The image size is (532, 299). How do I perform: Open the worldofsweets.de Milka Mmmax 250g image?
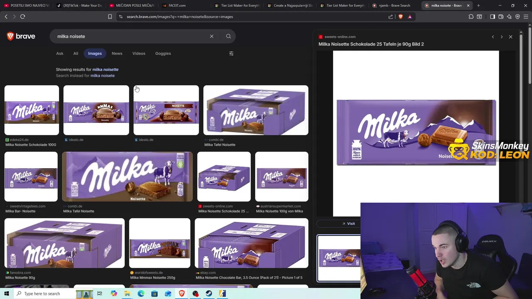coord(160,243)
